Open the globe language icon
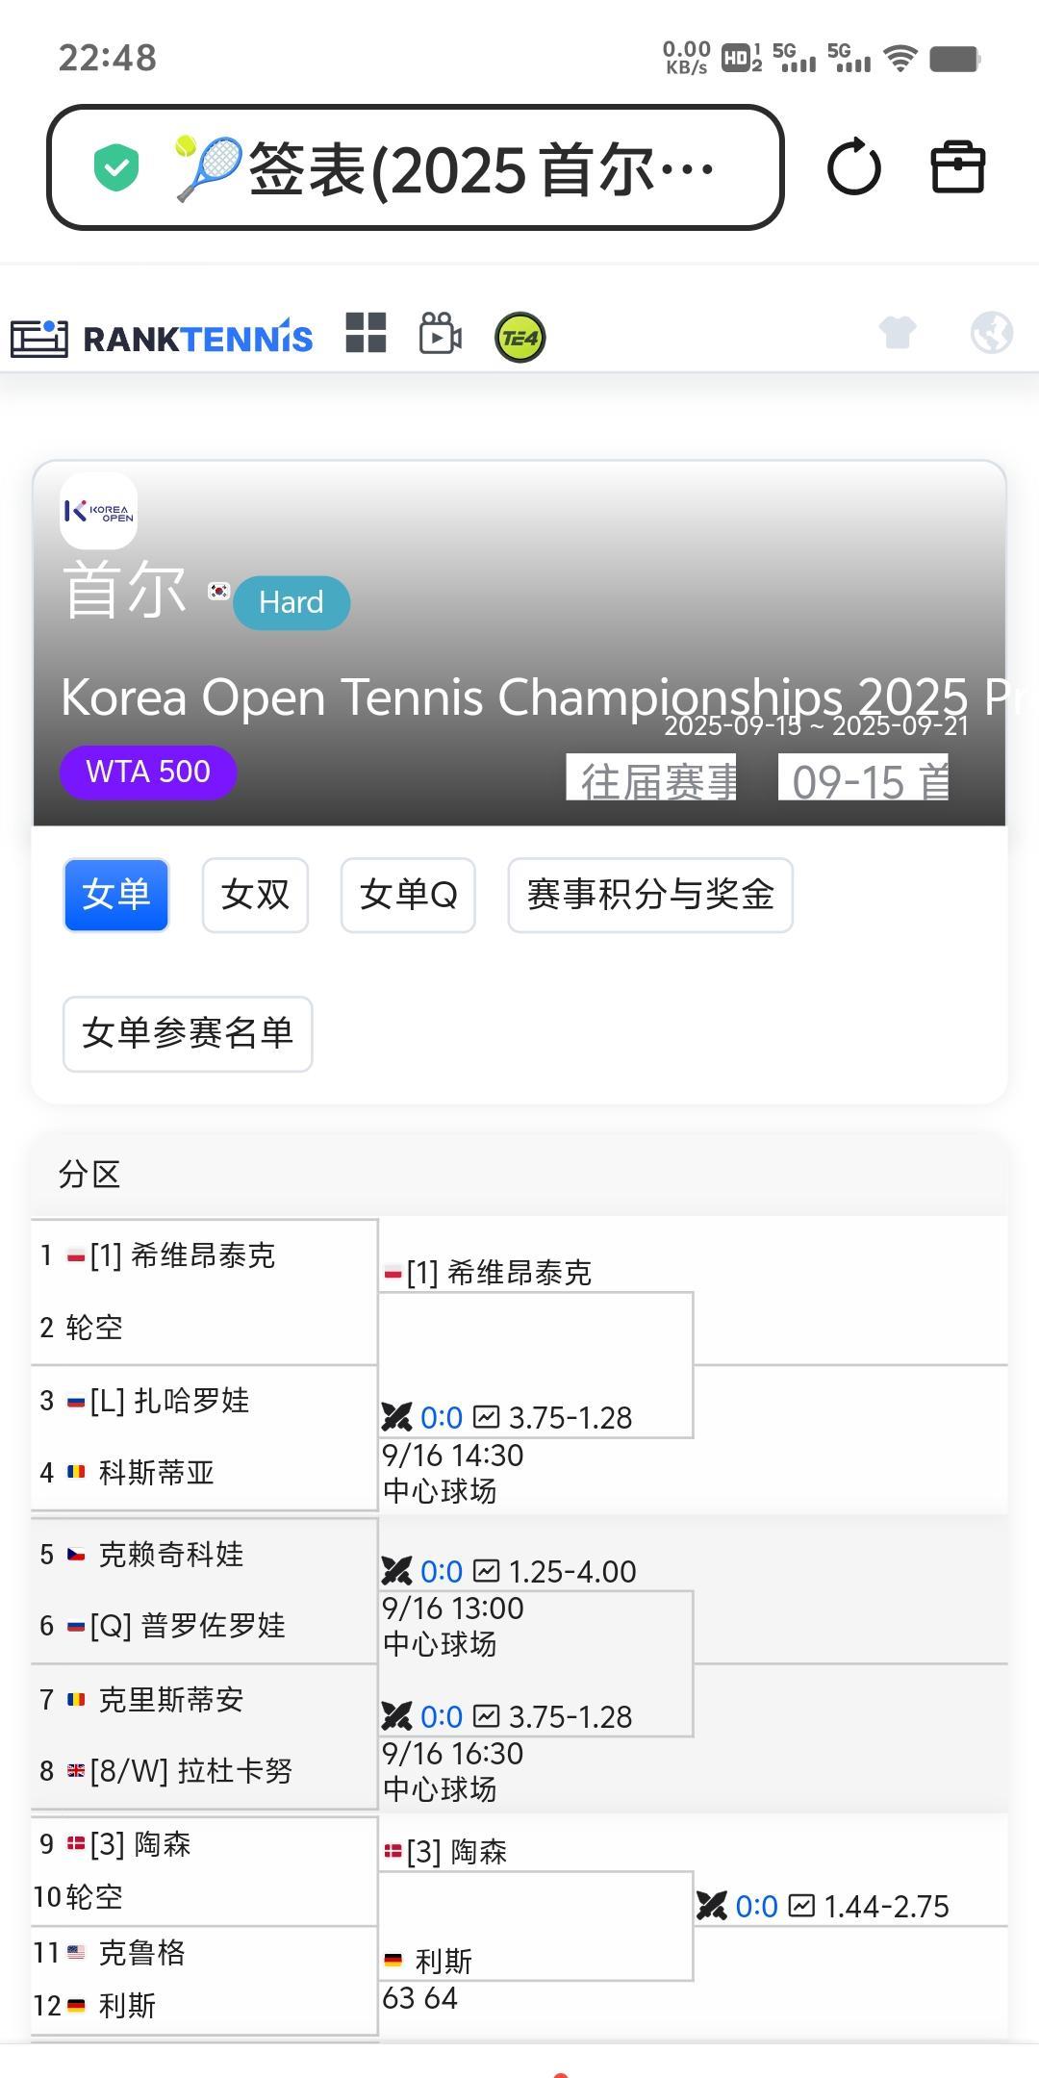The image size is (1039, 2078). tap(991, 333)
